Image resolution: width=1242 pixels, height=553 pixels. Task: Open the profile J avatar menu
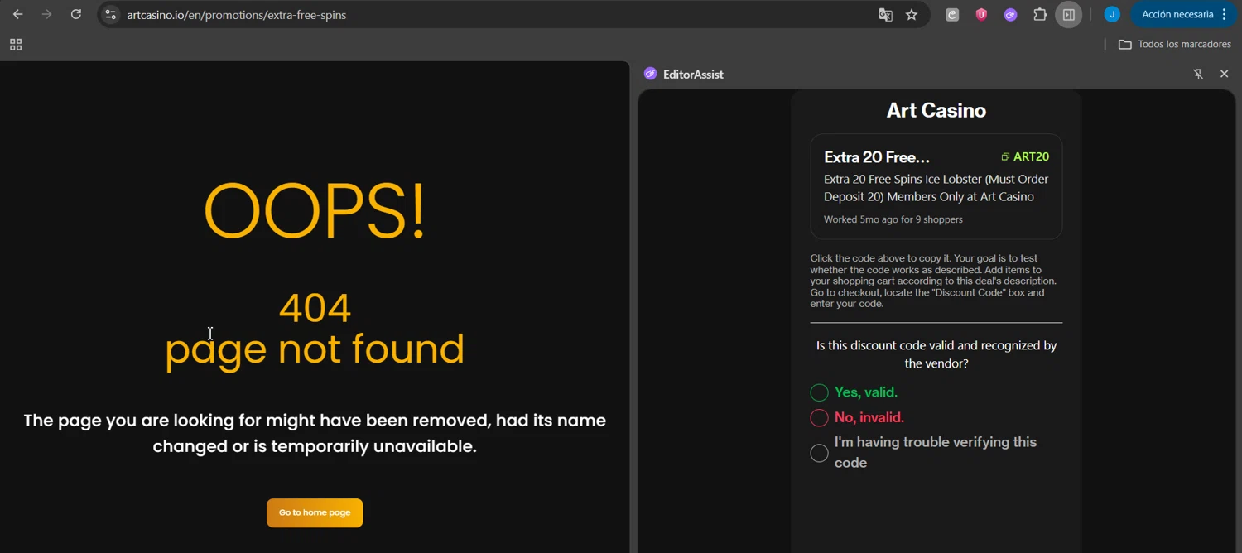1112,15
